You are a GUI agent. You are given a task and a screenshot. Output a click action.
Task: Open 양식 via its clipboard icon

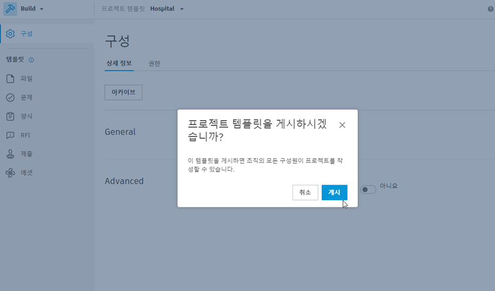coord(10,116)
